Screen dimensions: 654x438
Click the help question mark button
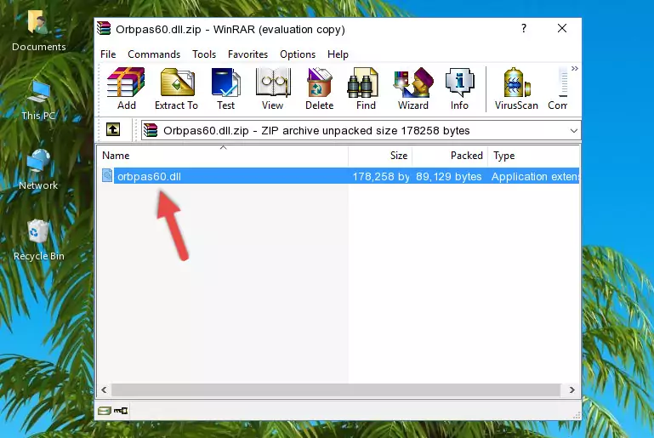coord(524,28)
